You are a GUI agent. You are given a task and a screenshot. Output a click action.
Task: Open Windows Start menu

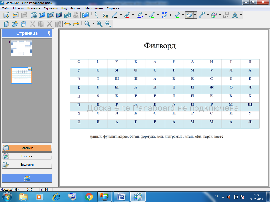7,197
